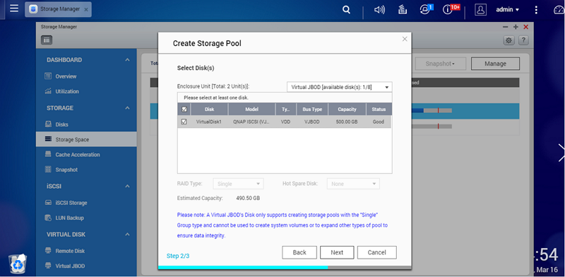Minimize the Storage Manager window
565x277 pixels.
[506, 27]
